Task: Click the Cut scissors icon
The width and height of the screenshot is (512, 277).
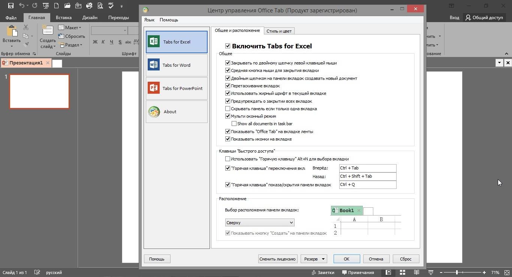Action: click(26, 27)
